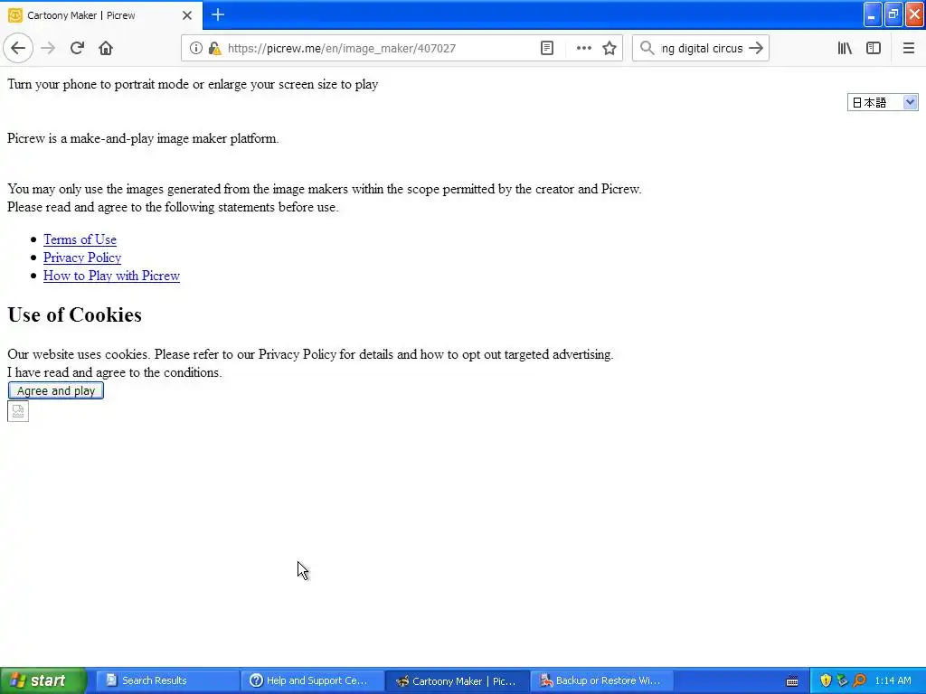Minimize the Firefox window
The height and width of the screenshot is (694, 926).
(873, 14)
